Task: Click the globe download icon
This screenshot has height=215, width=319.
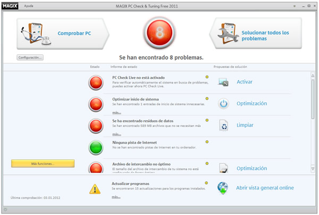Action: 223,188
